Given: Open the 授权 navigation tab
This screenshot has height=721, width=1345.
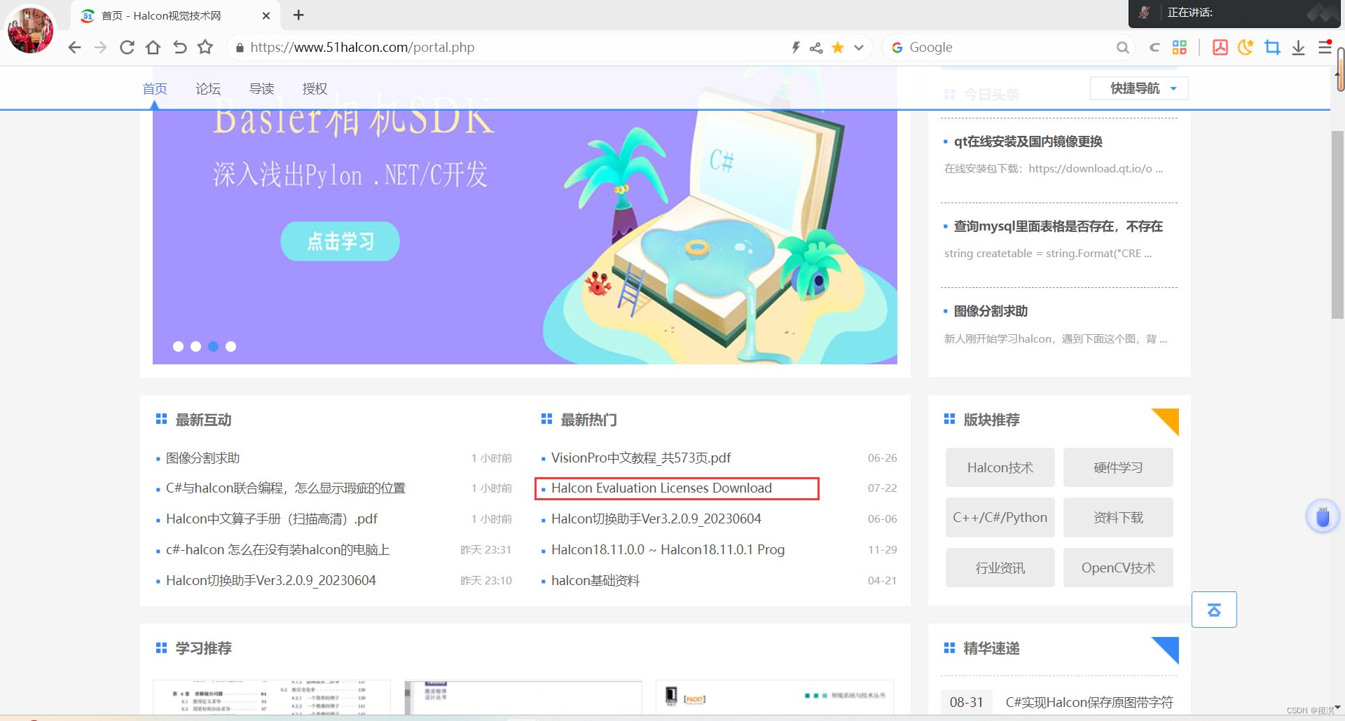Looking at the screenshot, I should tap(315, 88).
